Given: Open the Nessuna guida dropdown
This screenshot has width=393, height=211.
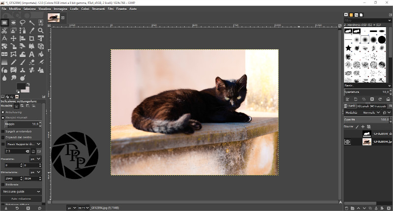Looking at the screenshot, I should pos(21,191).
